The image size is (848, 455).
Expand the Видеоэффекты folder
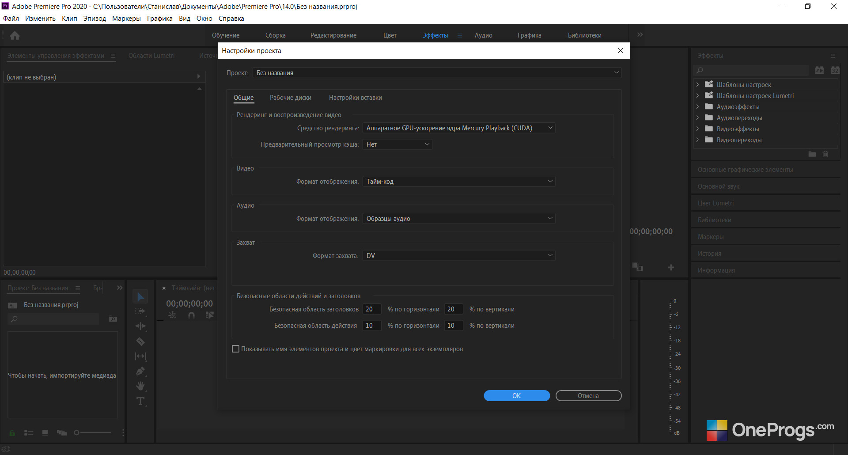click(x=698, y=129)
